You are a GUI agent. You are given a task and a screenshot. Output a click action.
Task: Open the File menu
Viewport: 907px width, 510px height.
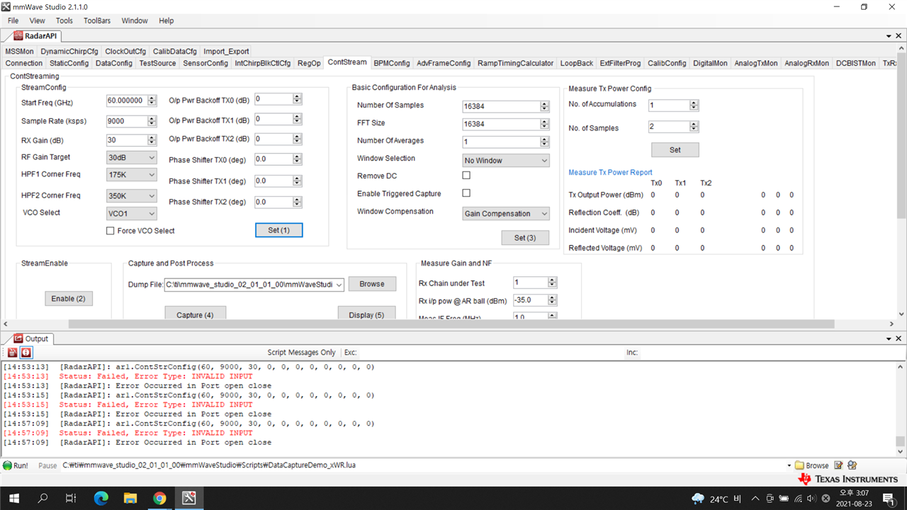click(x=13, y=21)
